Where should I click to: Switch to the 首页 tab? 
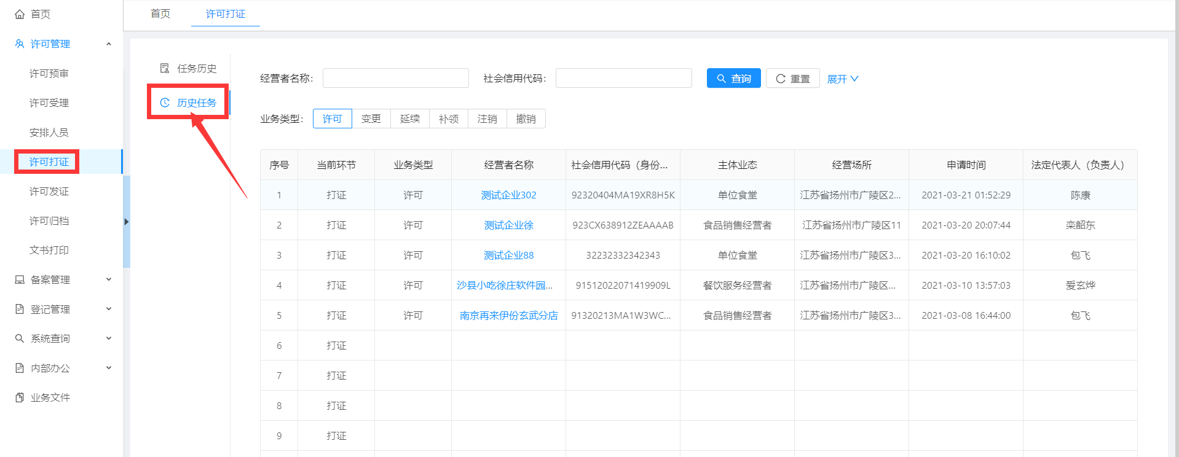click(160, 14)
